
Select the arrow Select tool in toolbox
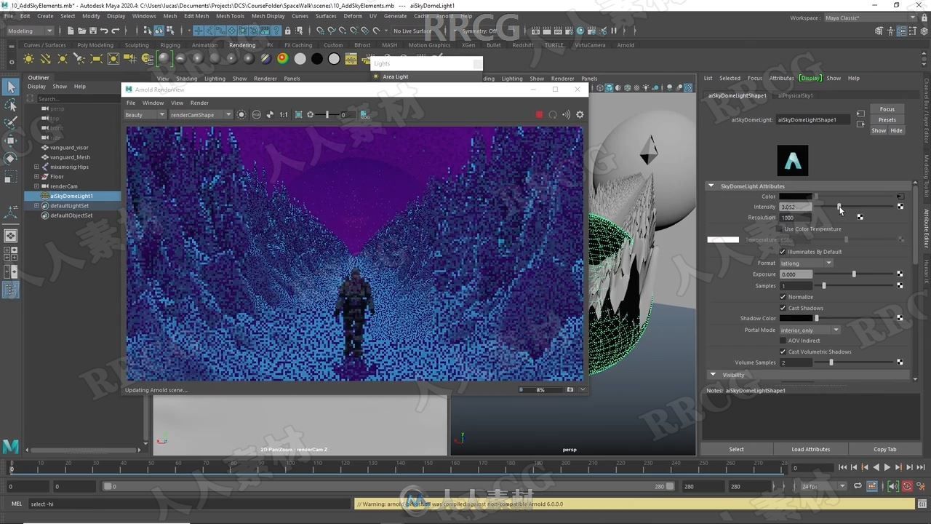pyautogui.click(x=10, y=87)
